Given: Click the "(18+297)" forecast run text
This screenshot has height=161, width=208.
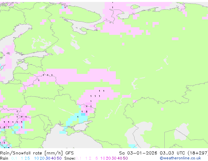Looking at the screenshot, I should 198,153.
